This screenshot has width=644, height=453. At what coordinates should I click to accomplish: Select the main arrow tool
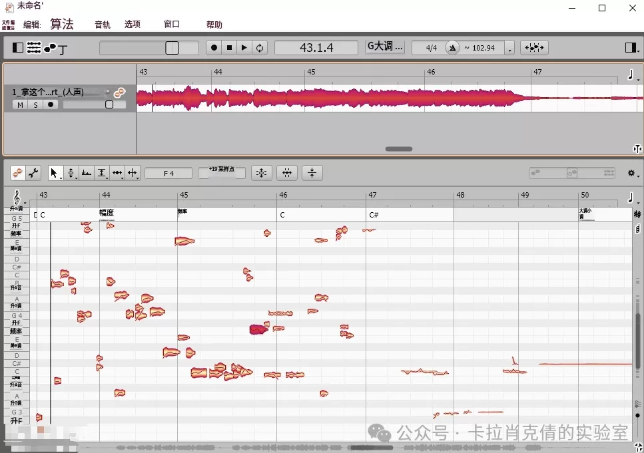point(55,173)
